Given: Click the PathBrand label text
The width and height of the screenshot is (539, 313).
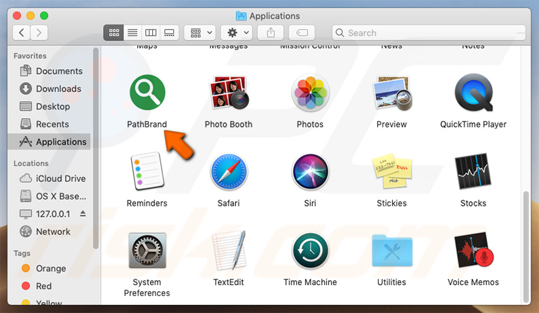Looking at the screenshot, I should (147, 124).
